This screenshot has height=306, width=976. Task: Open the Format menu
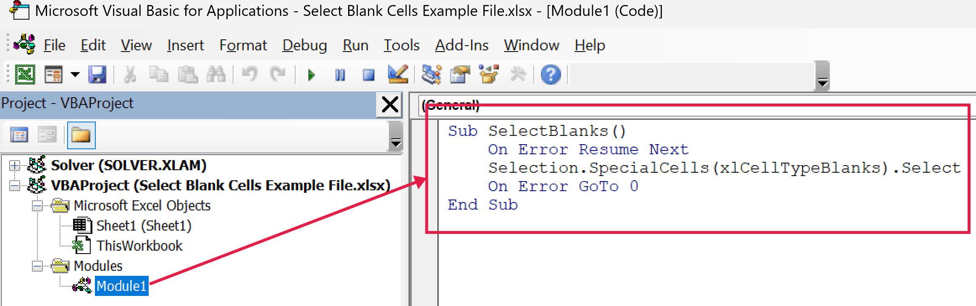tap(243, 45)
